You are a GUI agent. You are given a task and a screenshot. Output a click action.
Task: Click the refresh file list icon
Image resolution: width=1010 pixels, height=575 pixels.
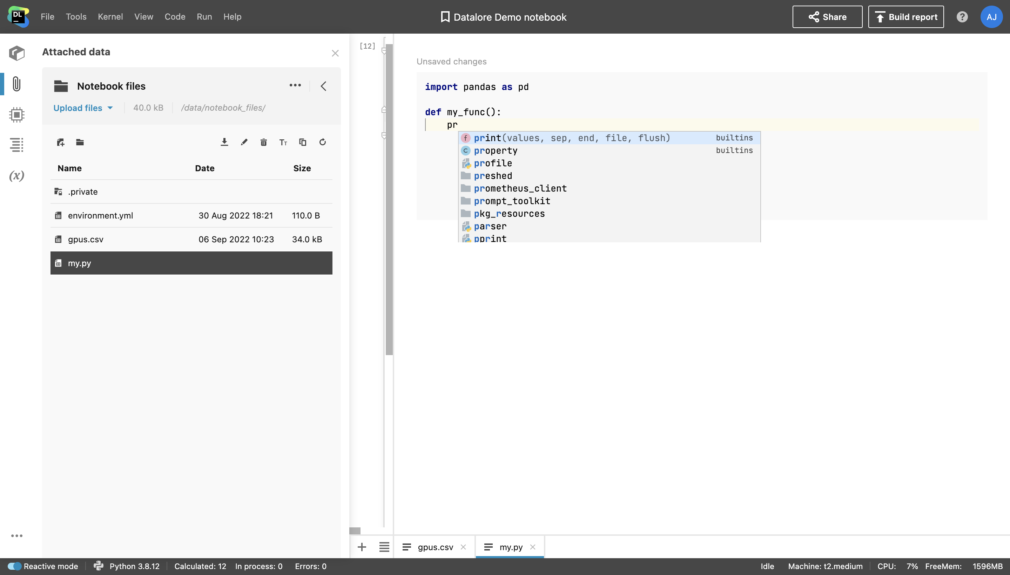(x=323, y=142)
